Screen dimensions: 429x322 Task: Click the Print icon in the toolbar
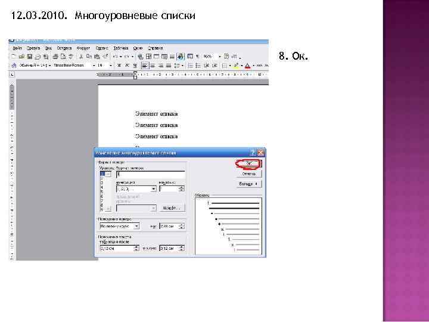coord(55,57)
